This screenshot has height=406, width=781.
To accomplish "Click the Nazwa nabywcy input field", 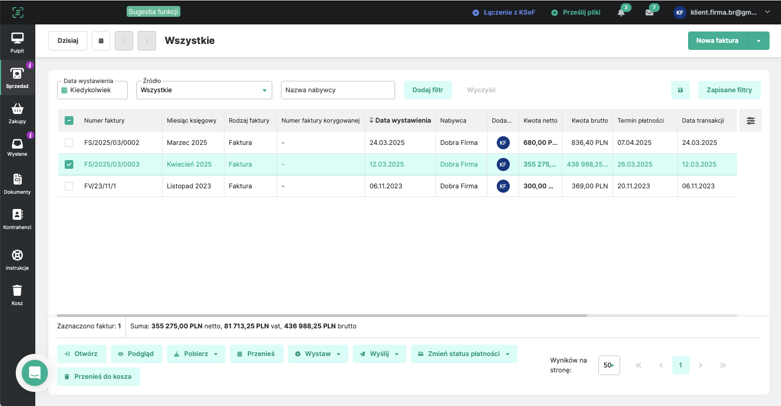I will 338,90.
